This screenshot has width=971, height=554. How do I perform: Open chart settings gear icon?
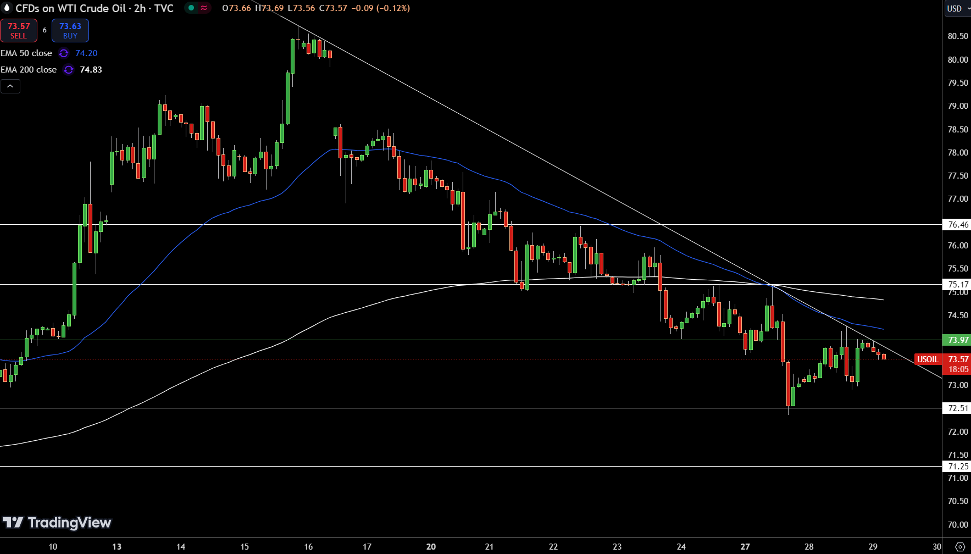coord(960,547)
